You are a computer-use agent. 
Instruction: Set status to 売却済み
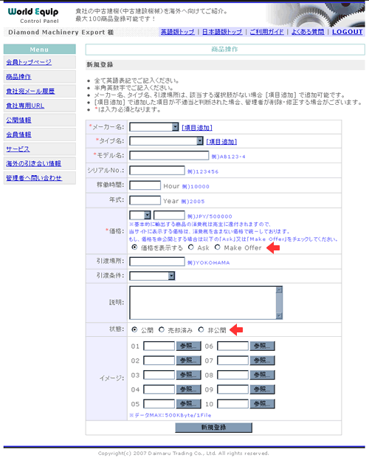162,329
